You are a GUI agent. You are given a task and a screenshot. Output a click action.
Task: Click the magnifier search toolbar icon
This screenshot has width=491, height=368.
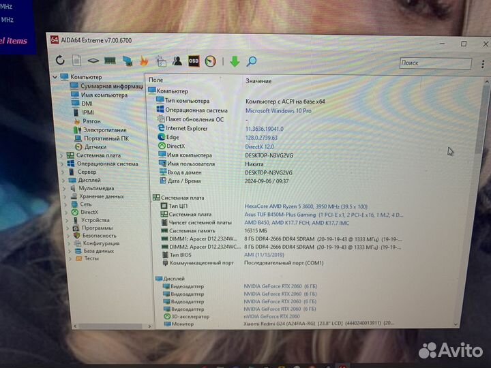click(x=252, y=61)
